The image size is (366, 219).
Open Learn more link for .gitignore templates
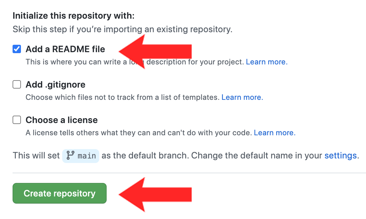(x=242, y=97)
